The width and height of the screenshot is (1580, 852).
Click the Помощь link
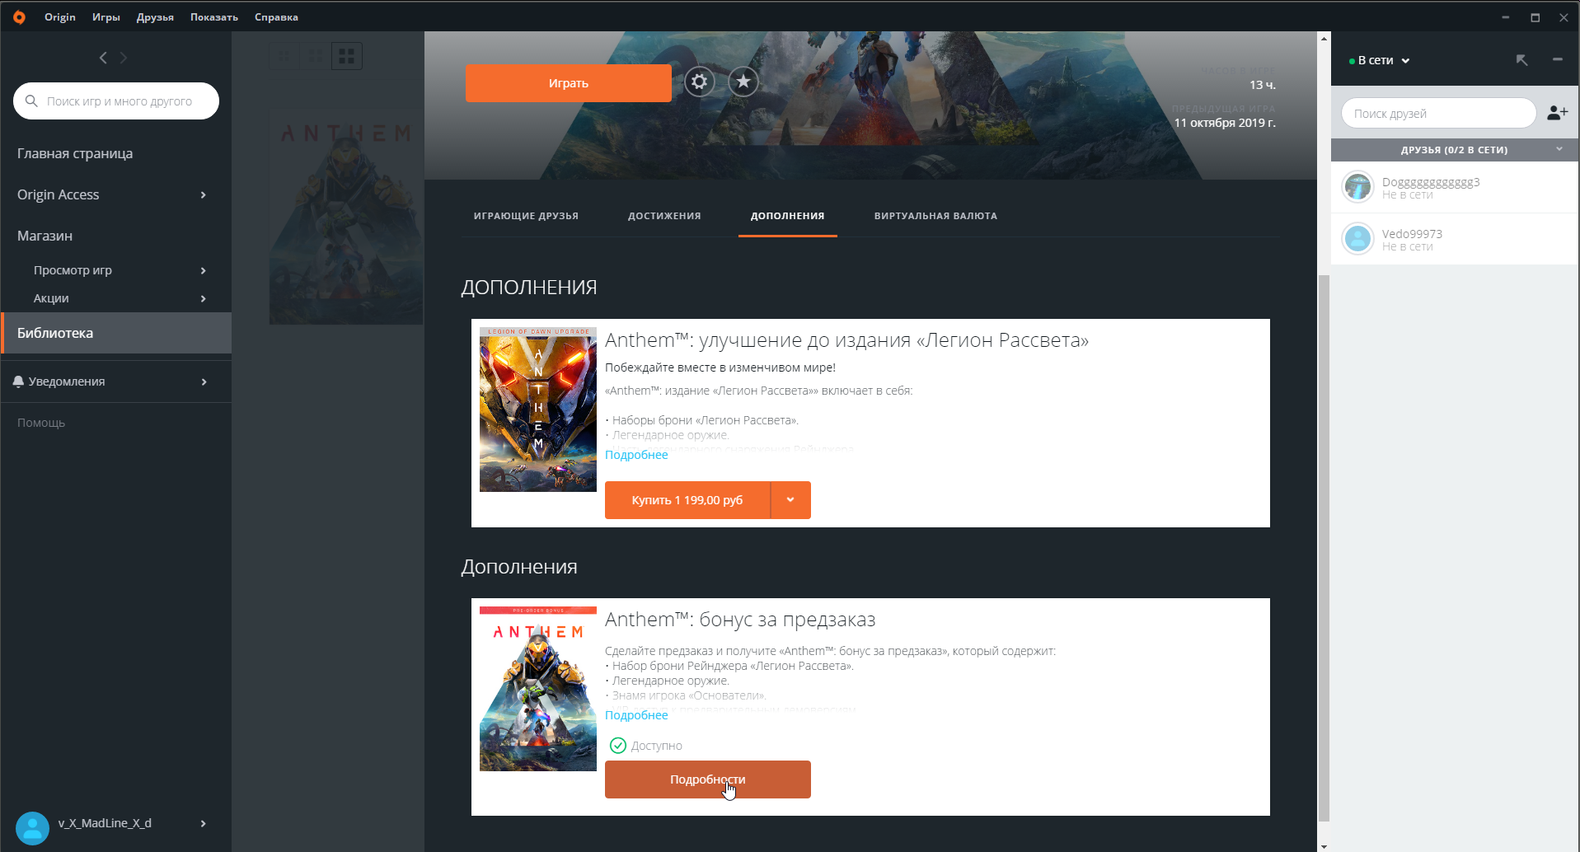[x=41, y=423]
